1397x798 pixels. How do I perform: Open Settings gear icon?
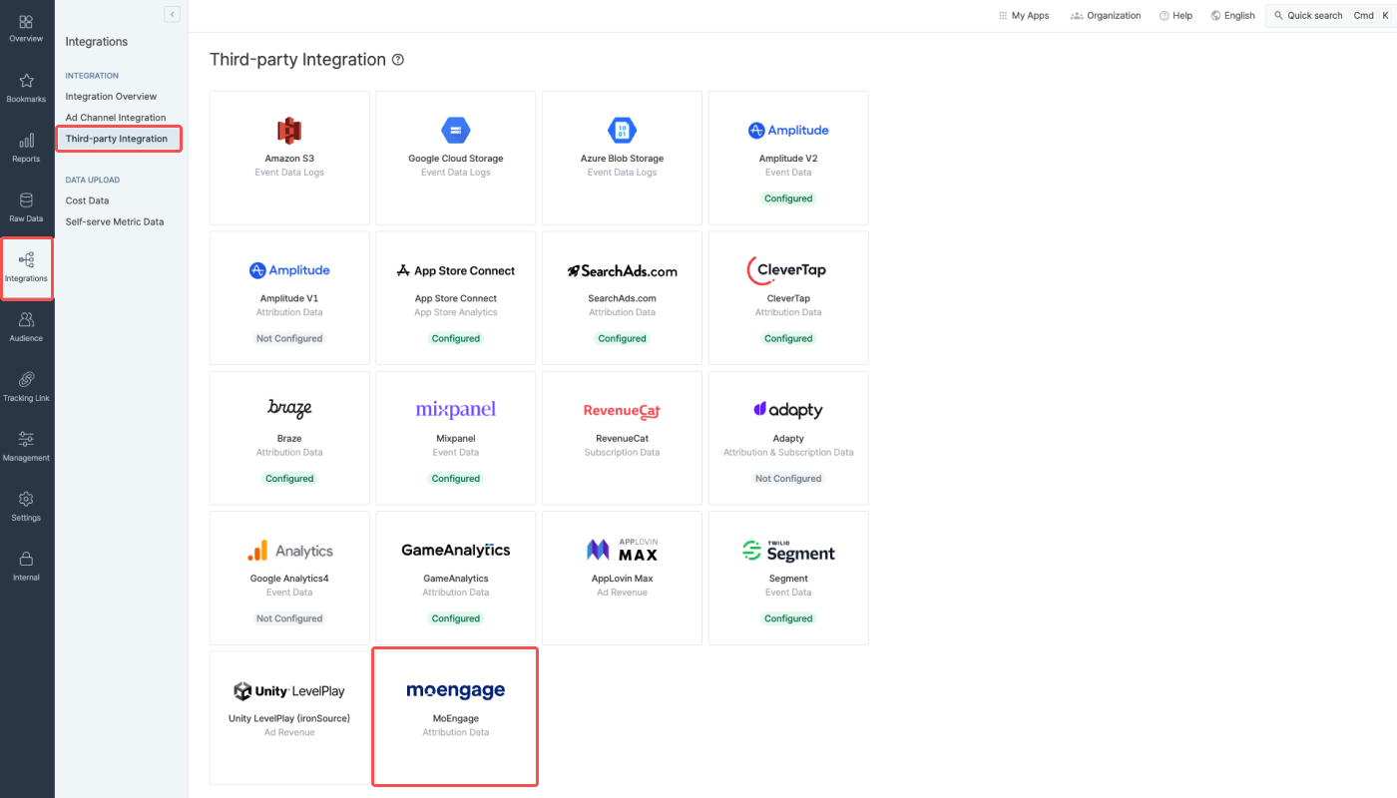(x=26, y=499)
